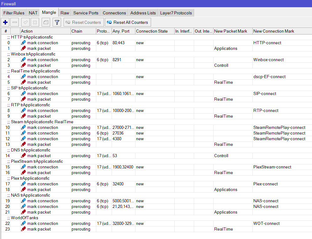Select the Address Lists tab
The height and width of the screenshot is (239, 312).
click(143, 13)
